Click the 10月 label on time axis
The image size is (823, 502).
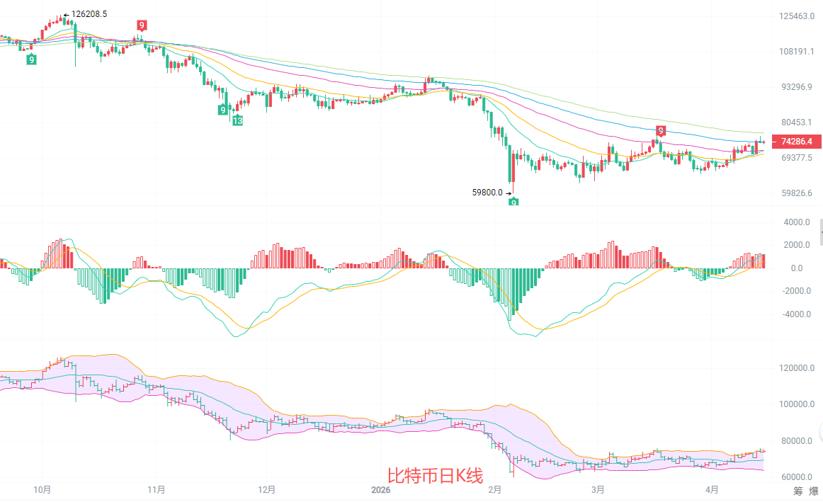pyautogui.click(x=42, y=489)
